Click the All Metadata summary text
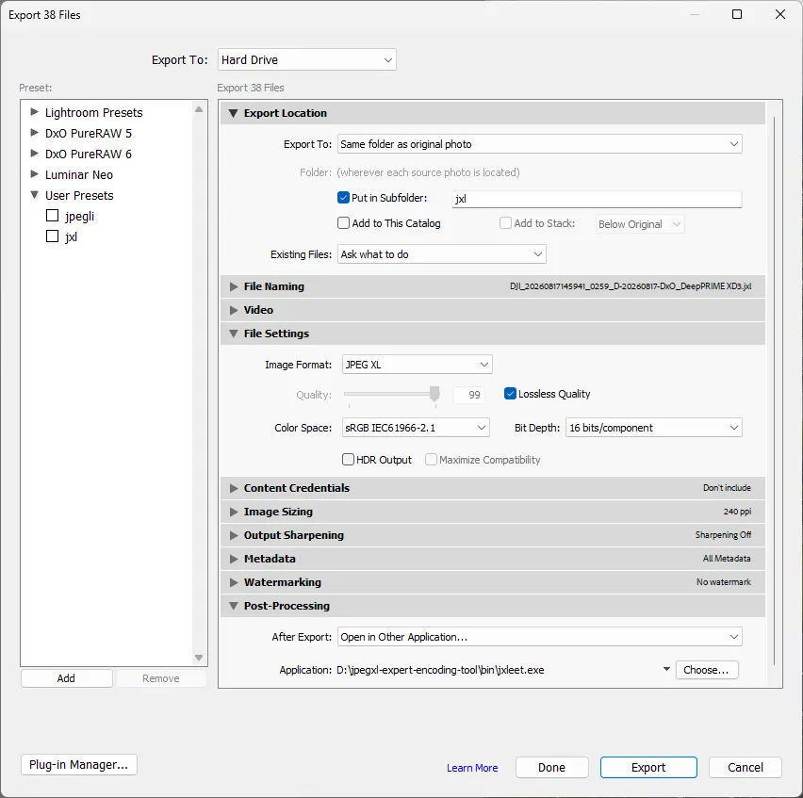Viewport: 803px width, 798px height. (726, 559)
